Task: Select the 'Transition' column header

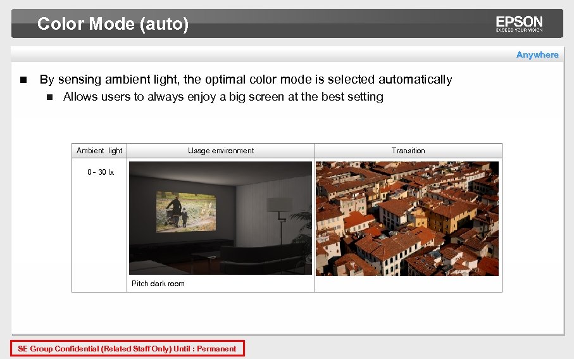Action: pyautogui.click(x=408, y=151)
